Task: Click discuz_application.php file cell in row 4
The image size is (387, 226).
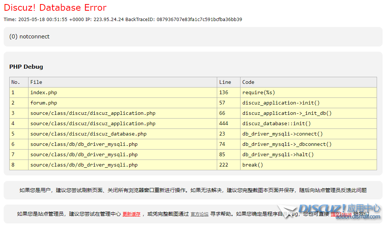Action: (x=122, y=123)
